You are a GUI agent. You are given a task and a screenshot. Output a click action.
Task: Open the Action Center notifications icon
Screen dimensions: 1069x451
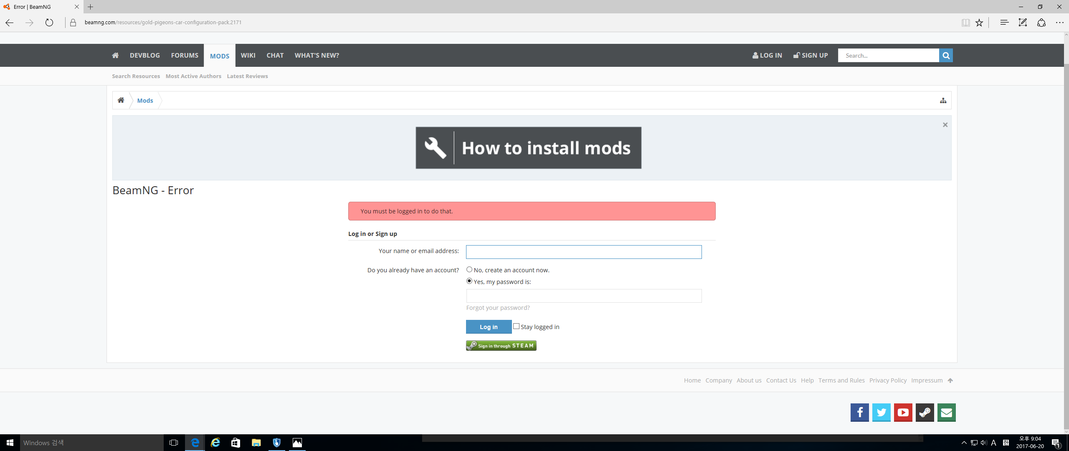(1056, 443)
